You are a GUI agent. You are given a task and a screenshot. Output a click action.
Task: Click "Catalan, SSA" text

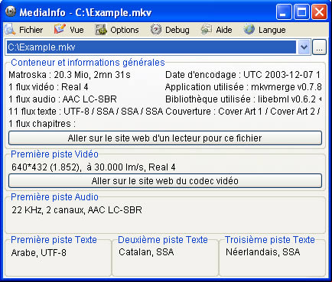coord(146,252)
